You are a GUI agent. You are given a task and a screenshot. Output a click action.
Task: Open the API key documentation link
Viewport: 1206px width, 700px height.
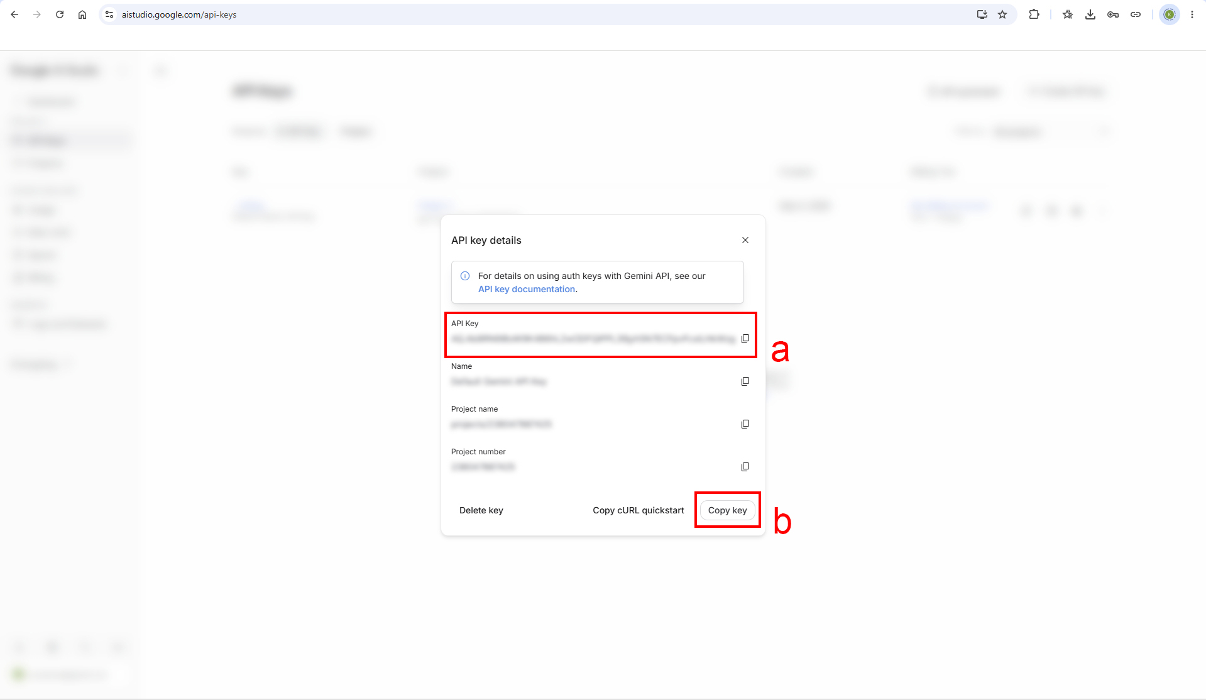point(527,289)
